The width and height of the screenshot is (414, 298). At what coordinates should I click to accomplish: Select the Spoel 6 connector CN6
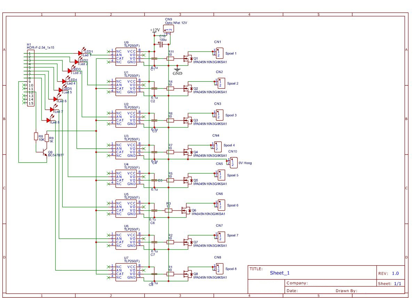coord(221,205)
